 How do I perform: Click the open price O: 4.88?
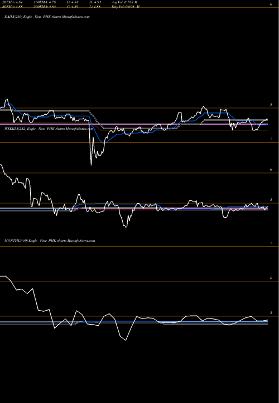click(x=73, y=2)
